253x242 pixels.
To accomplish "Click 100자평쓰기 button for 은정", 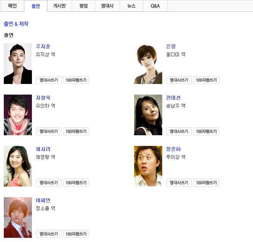I will [206, 80].
